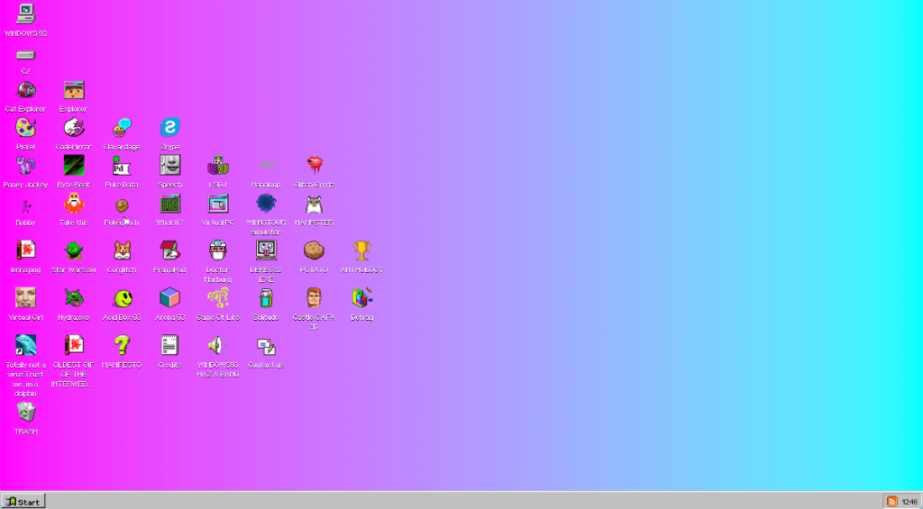Launch the Defrag utility icon

[x=362, y=298]
